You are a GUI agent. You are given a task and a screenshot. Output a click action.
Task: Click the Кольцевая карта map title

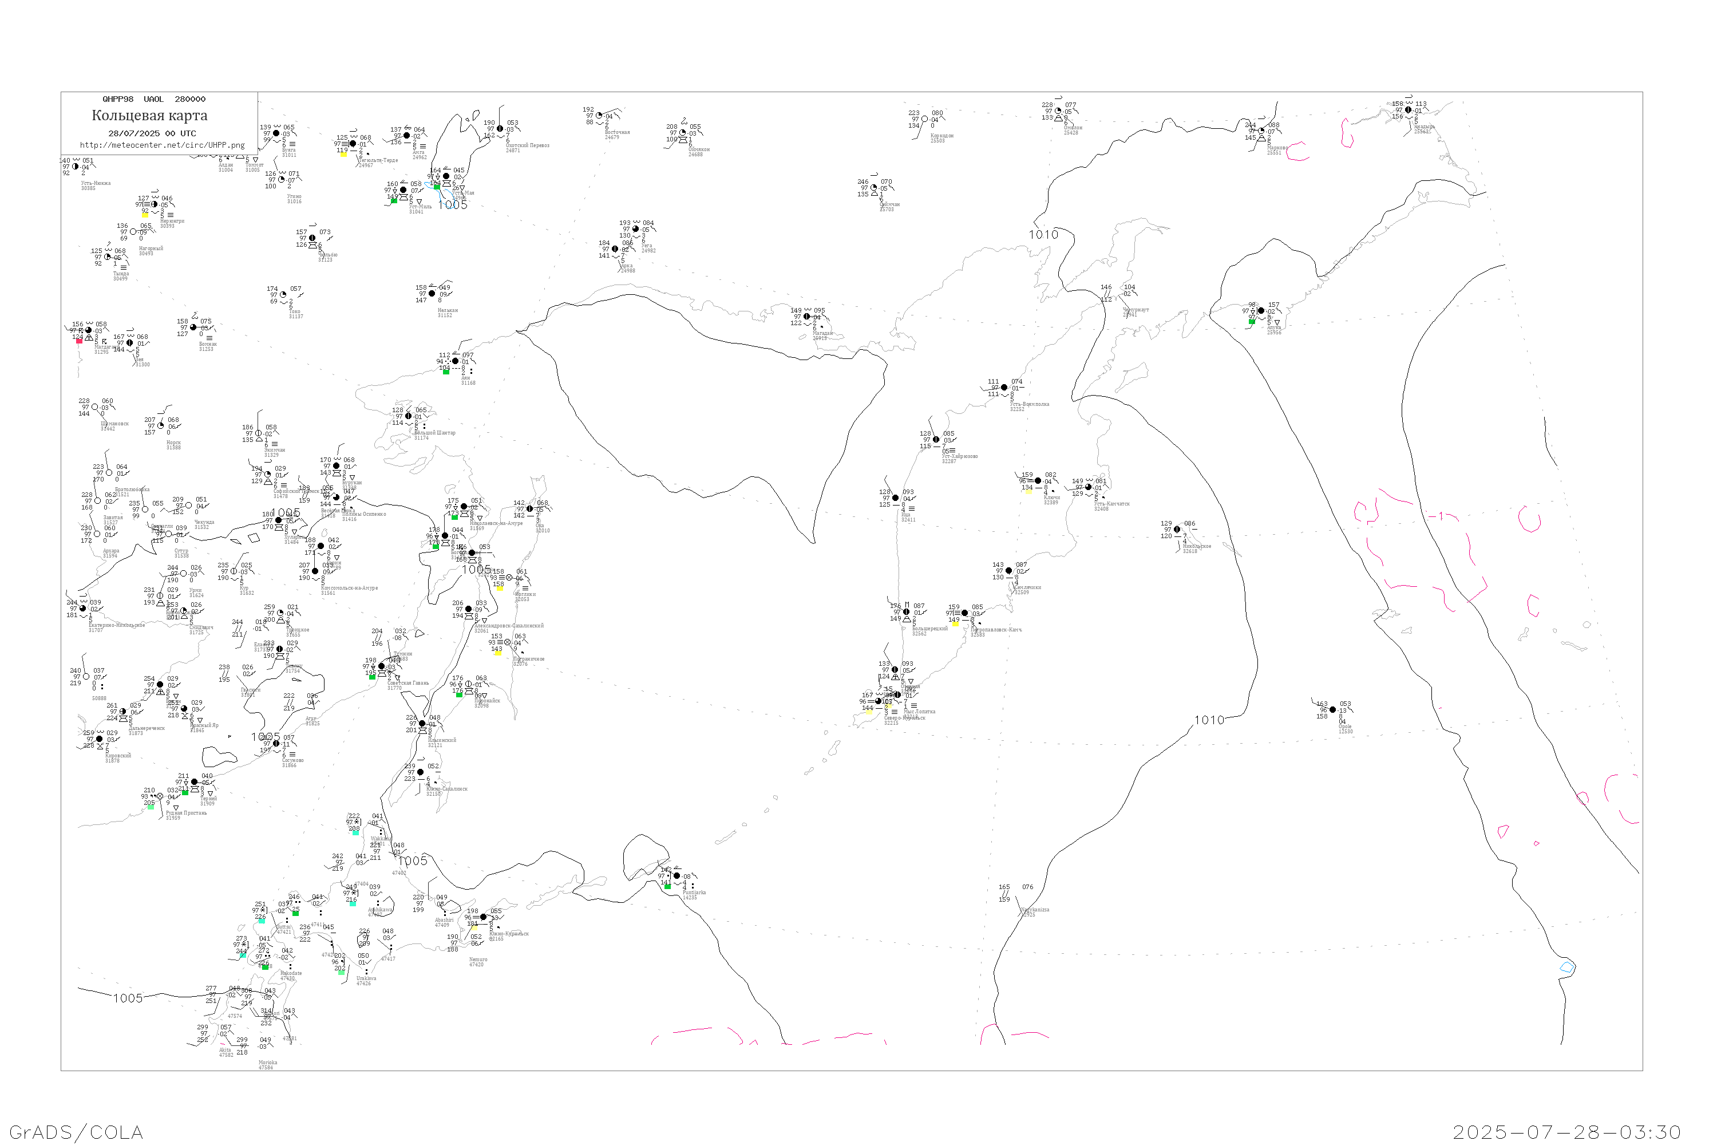(x=149, y=116)
